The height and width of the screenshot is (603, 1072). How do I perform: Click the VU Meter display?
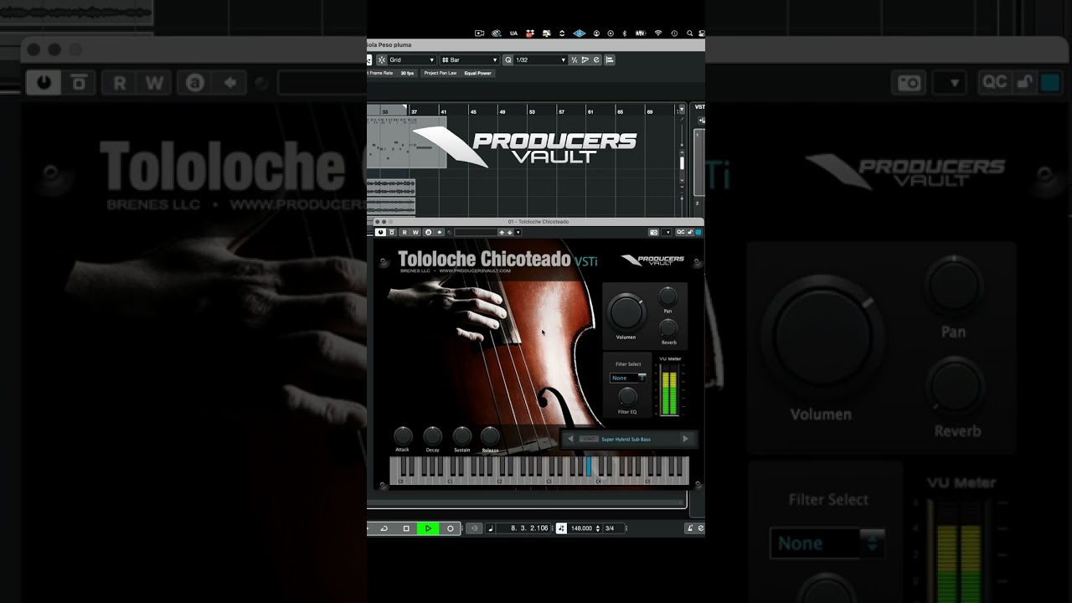pos(669,390)
